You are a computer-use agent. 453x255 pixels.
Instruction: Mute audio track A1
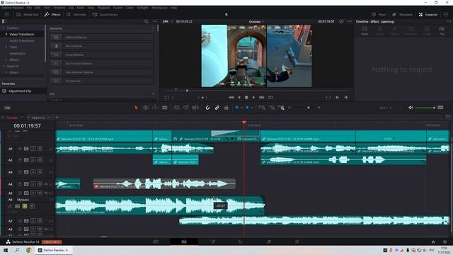pos(40,149)
